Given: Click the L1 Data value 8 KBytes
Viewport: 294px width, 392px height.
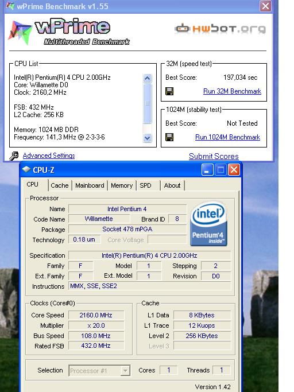Looking at the screenshot, I should [x=202, y=315].
